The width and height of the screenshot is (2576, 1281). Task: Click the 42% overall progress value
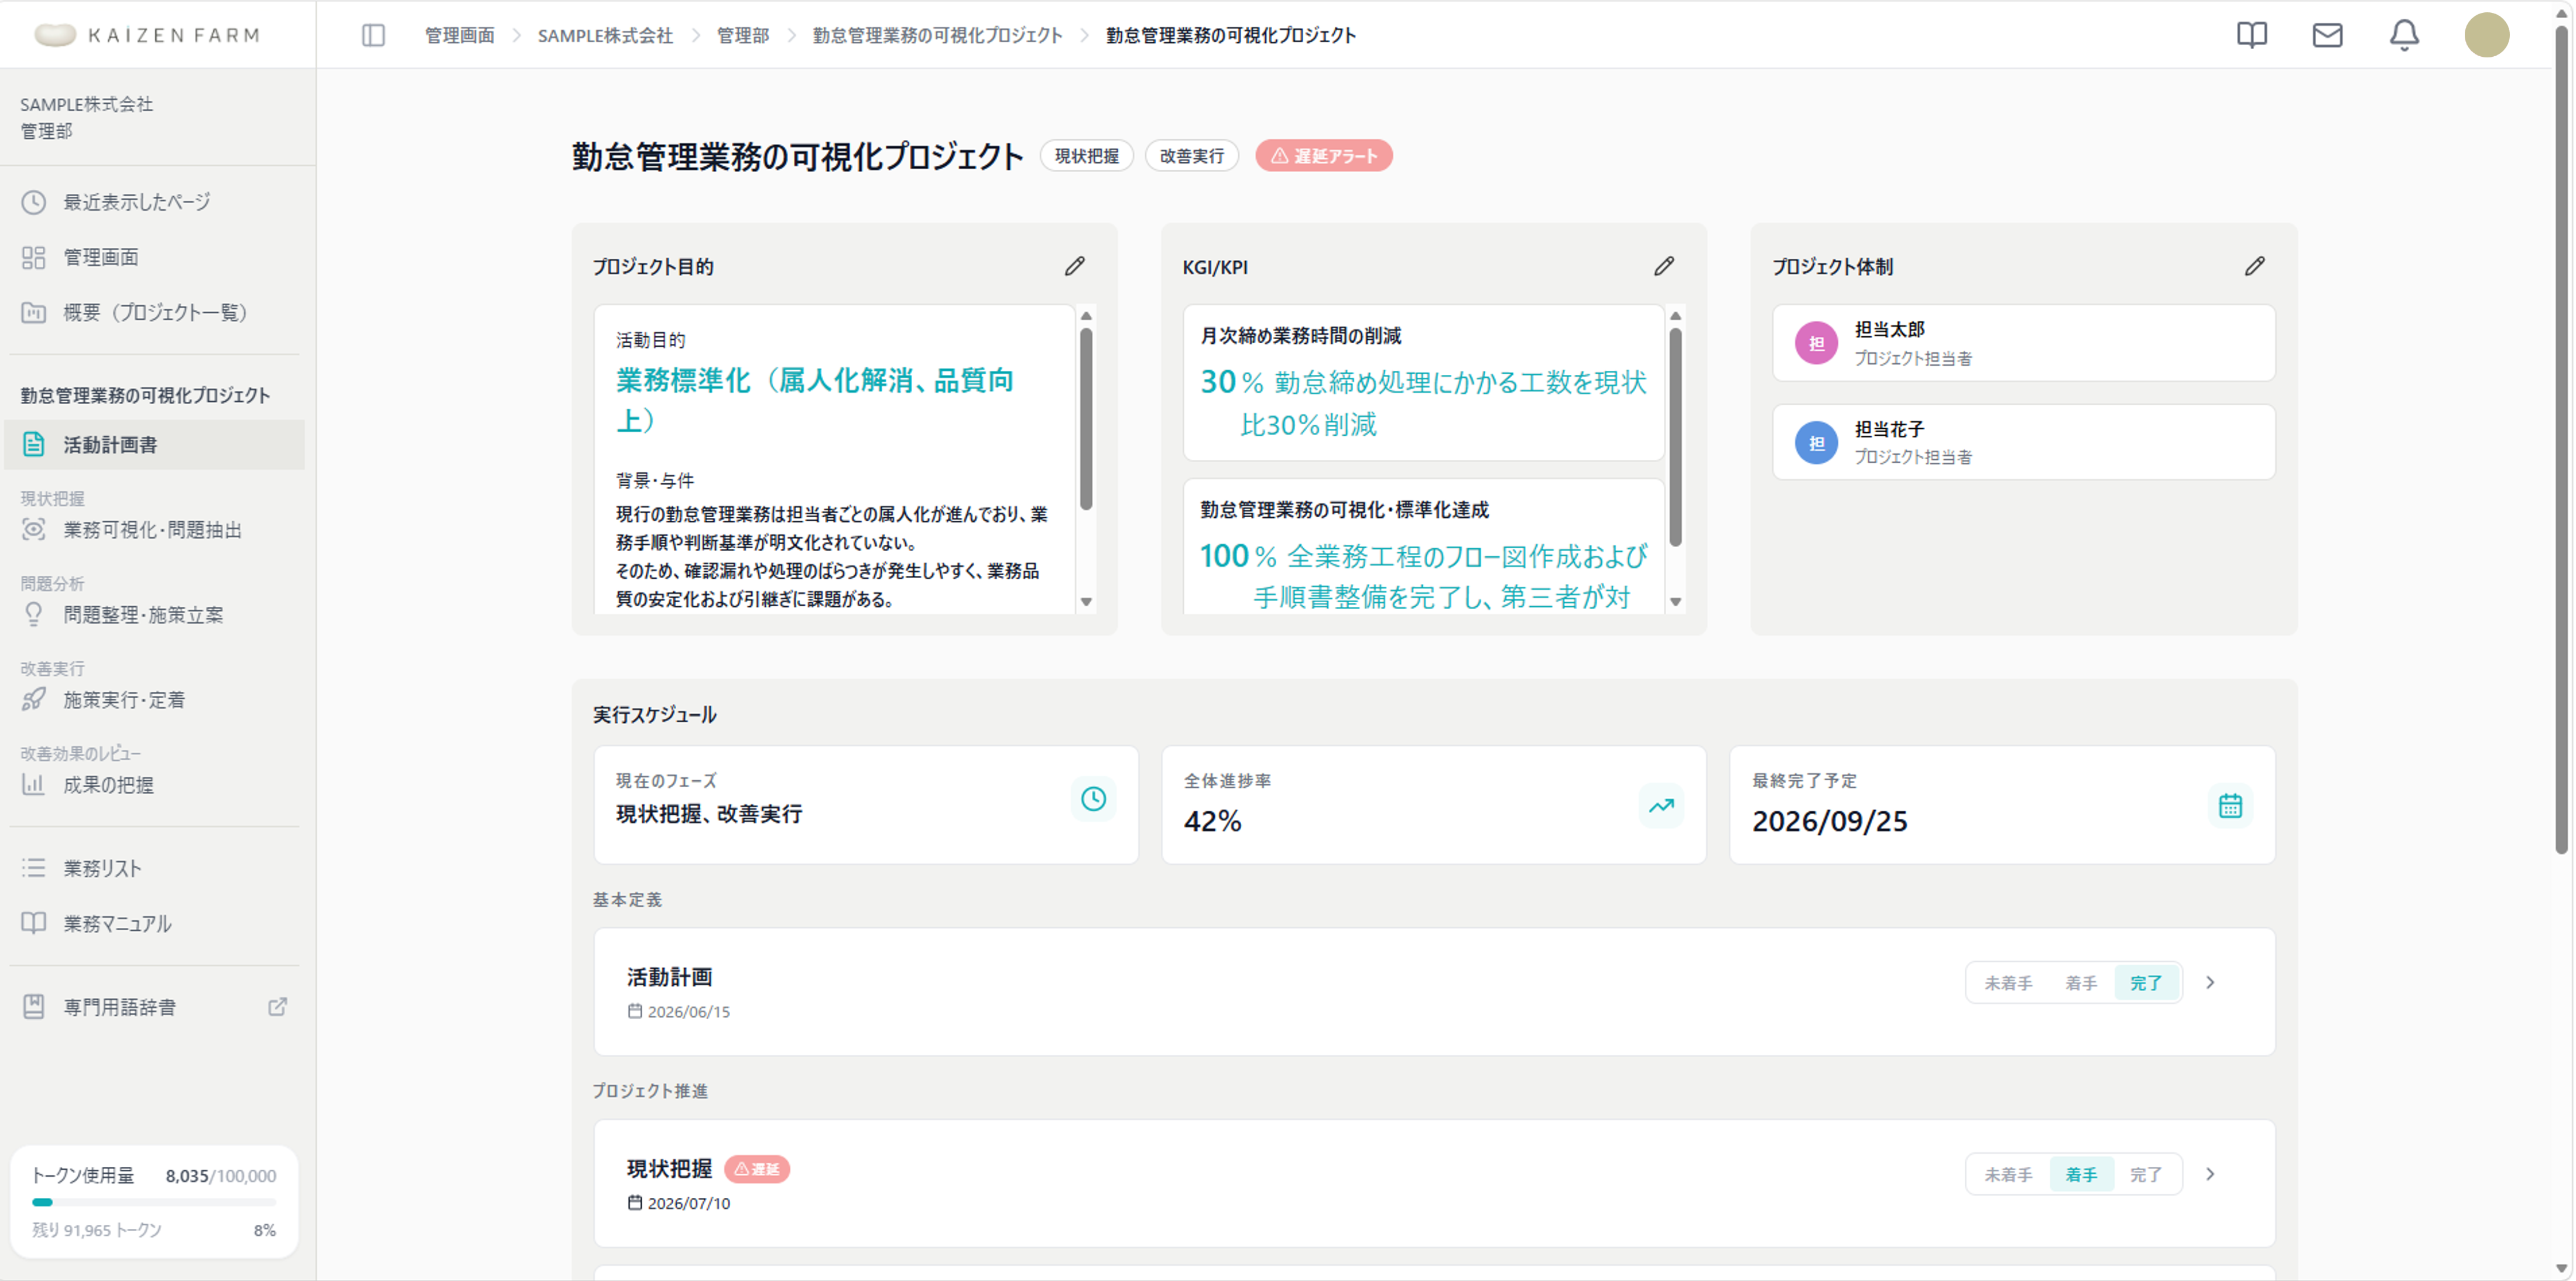pyautogui.click(x=1212, y=822)
